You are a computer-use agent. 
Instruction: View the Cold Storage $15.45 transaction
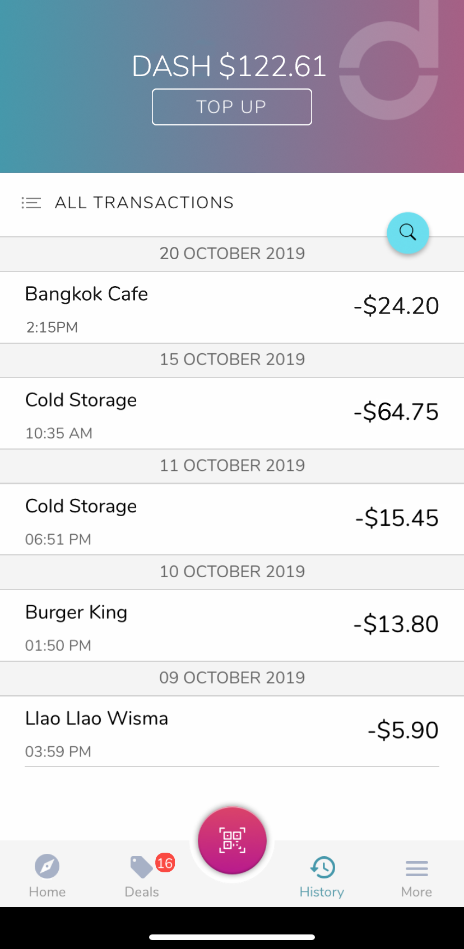[232, 520]
